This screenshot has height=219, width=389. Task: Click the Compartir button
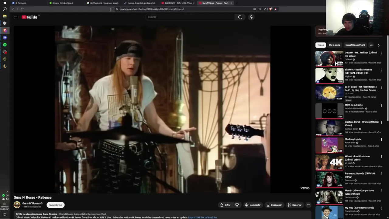pos(253,205)
